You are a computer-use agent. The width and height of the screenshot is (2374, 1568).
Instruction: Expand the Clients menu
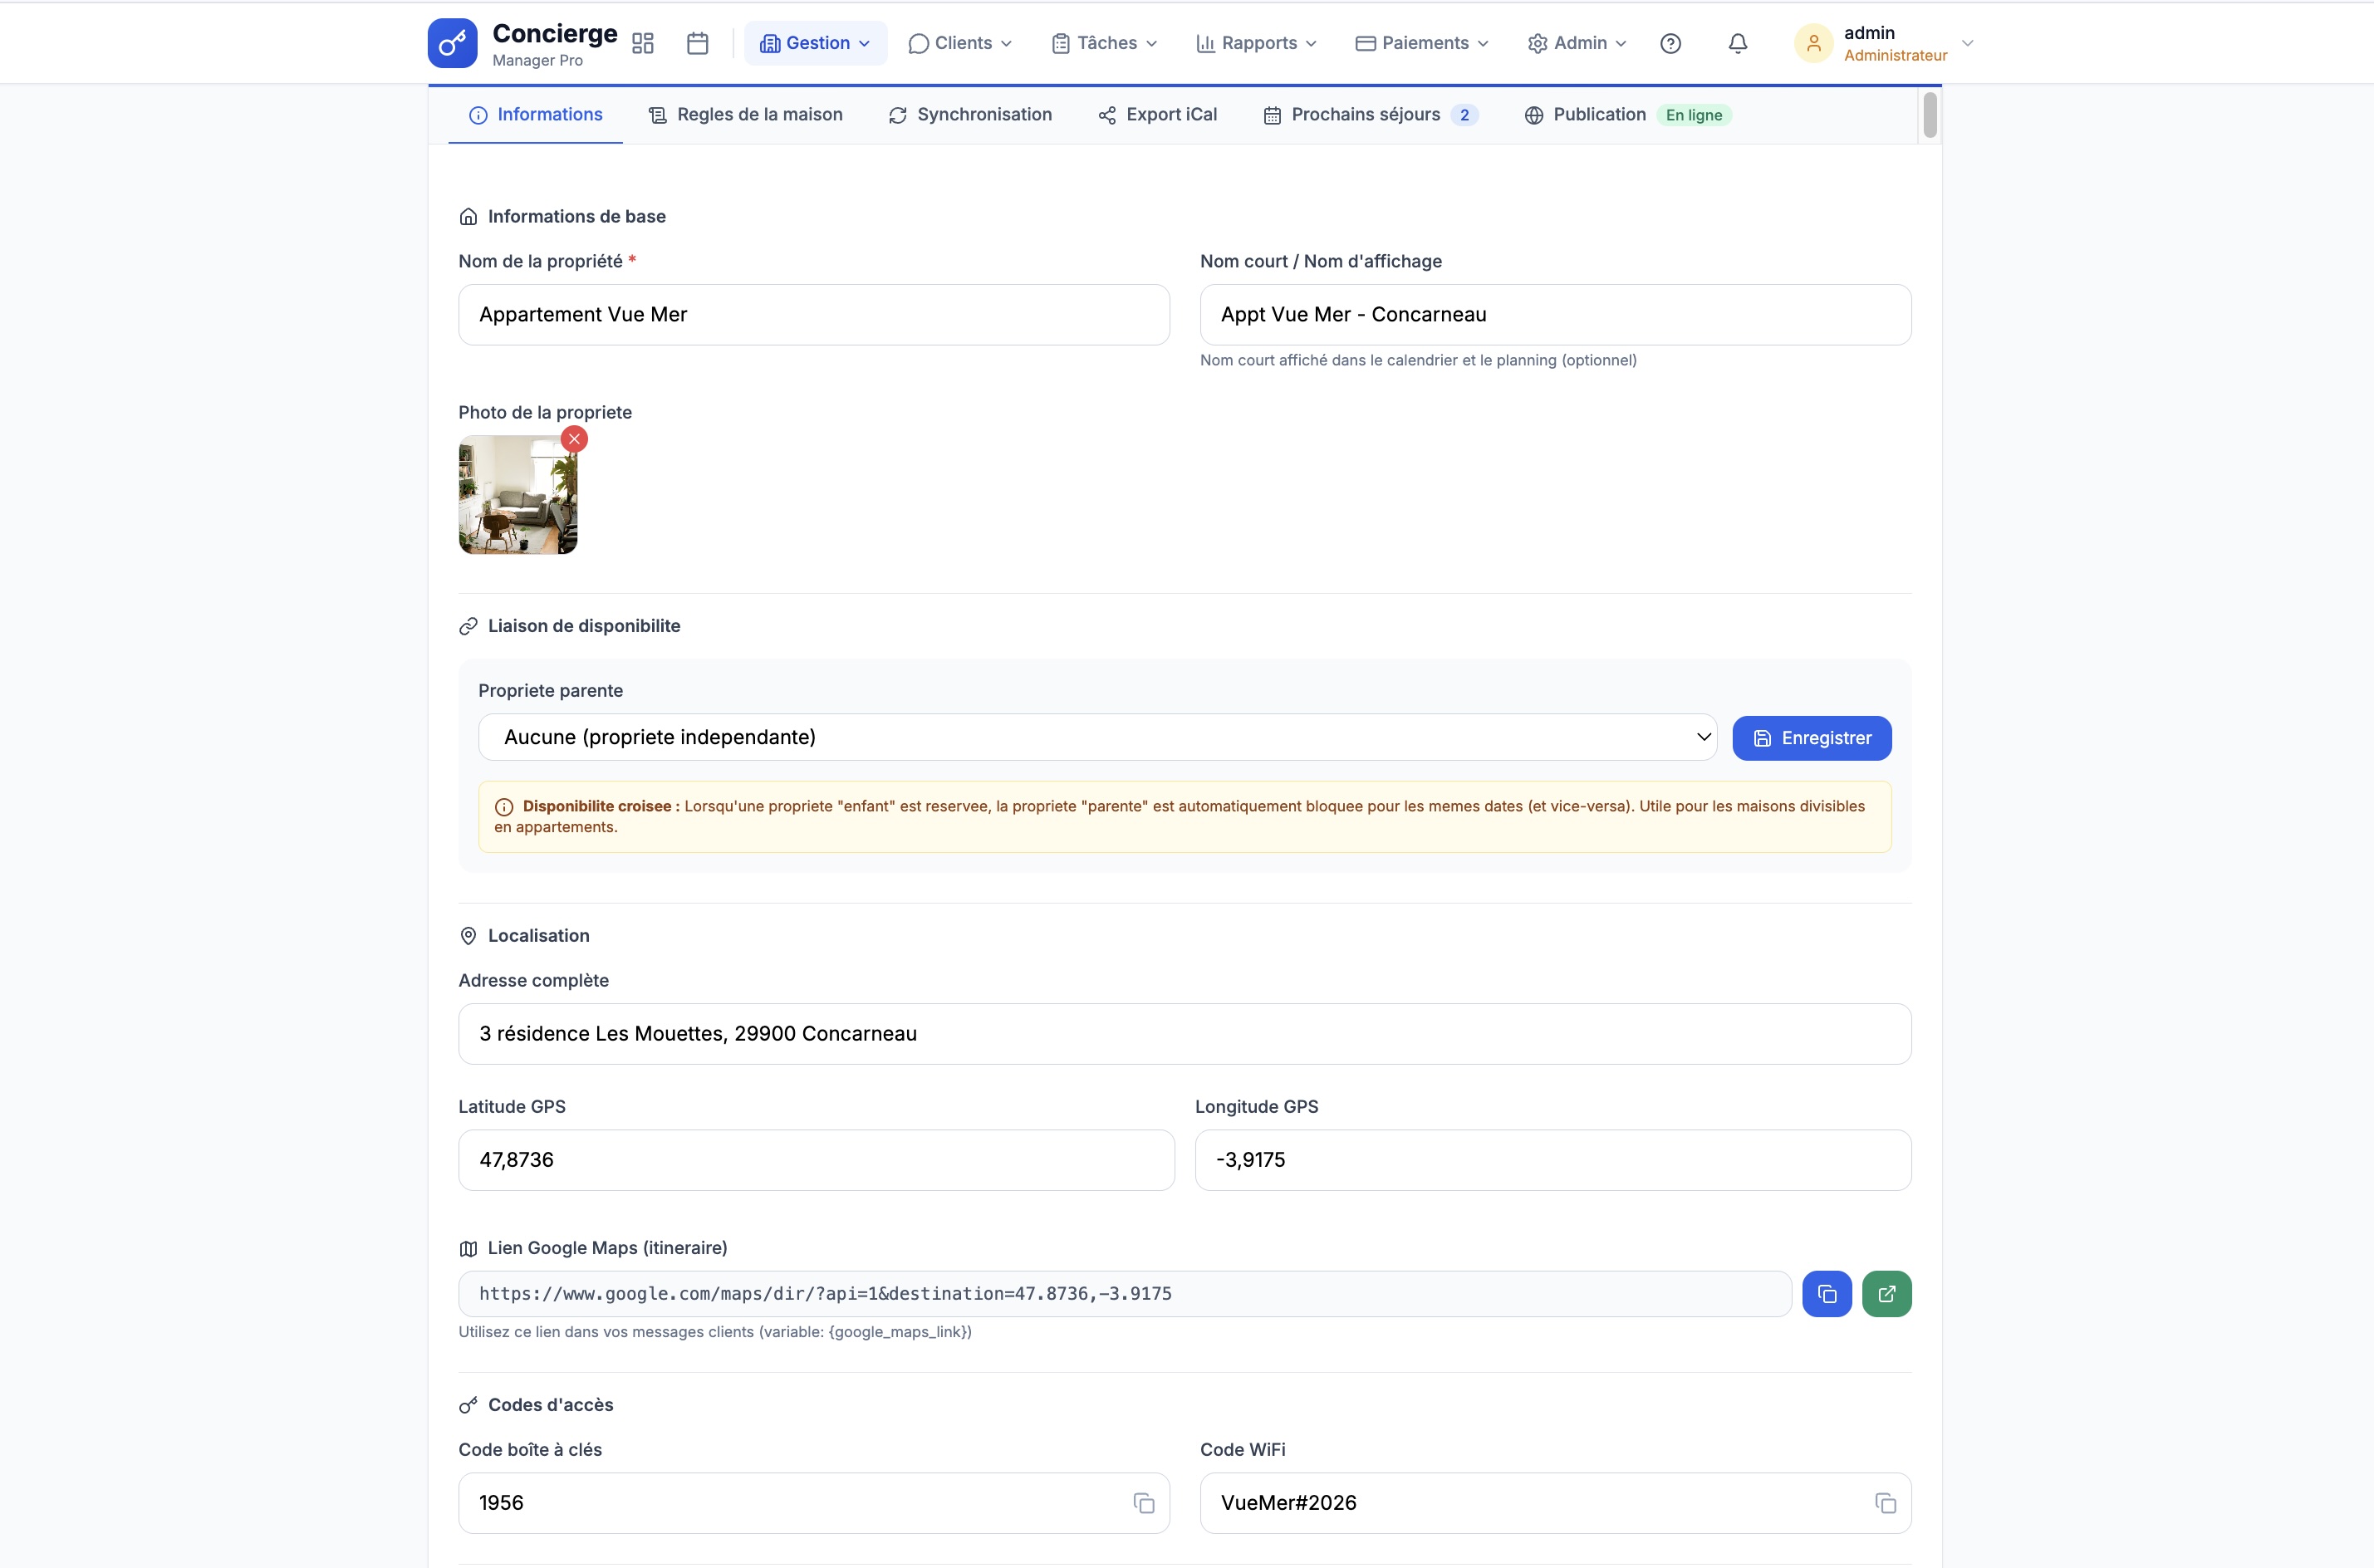click(x=960, y=43)
